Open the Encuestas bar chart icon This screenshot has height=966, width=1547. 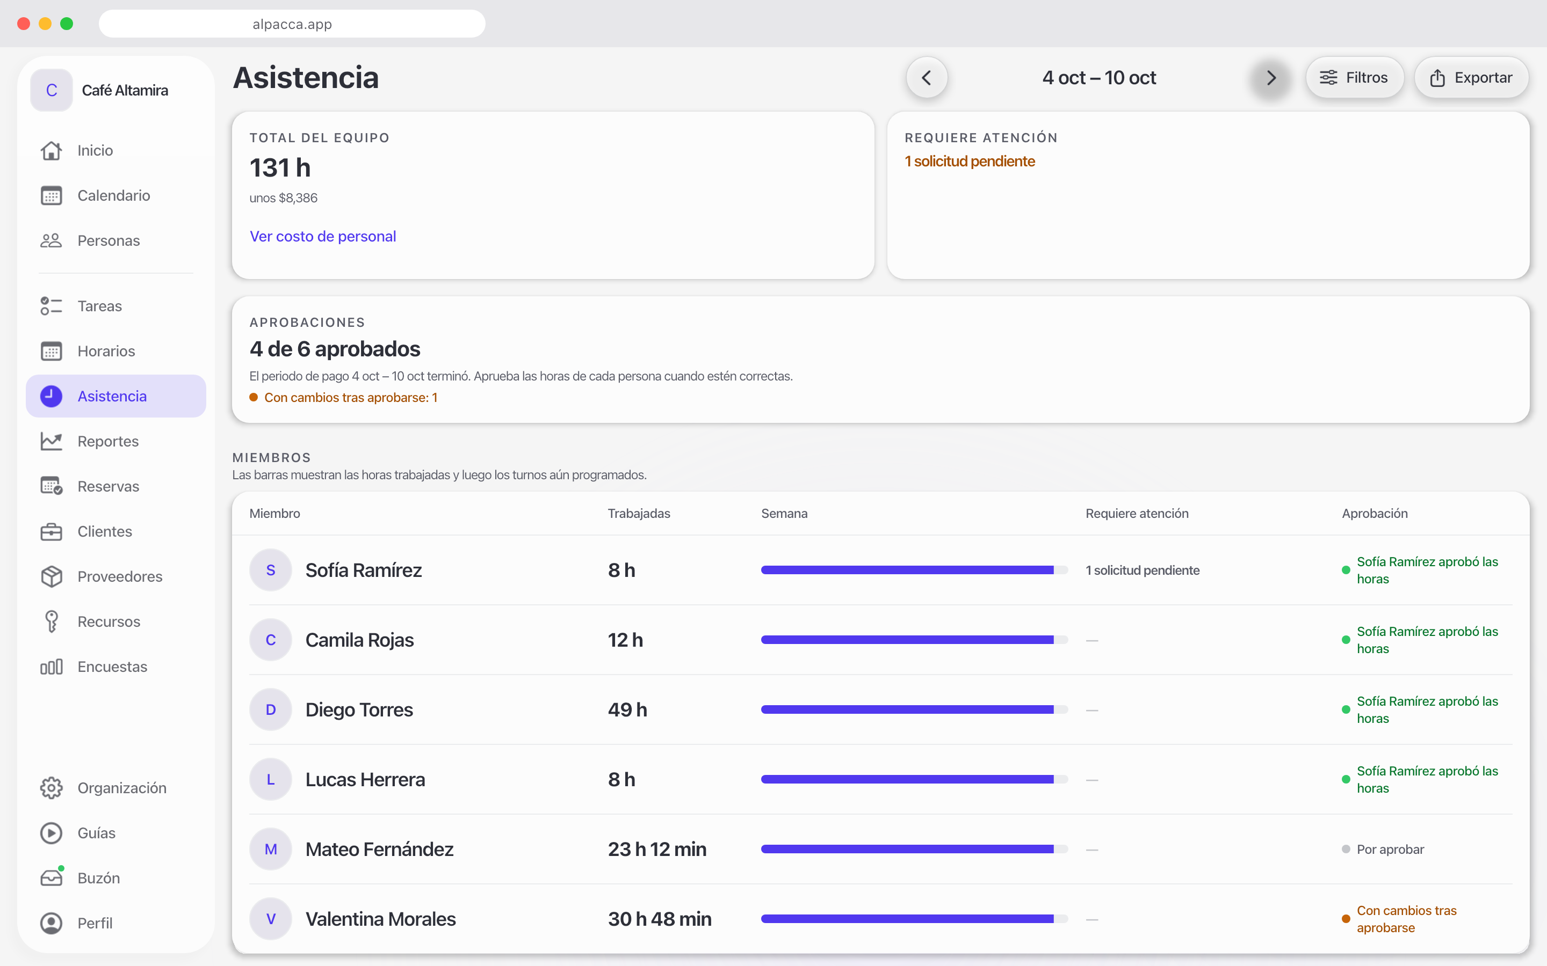51,667
